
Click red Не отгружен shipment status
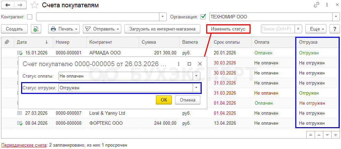(312, 103)
